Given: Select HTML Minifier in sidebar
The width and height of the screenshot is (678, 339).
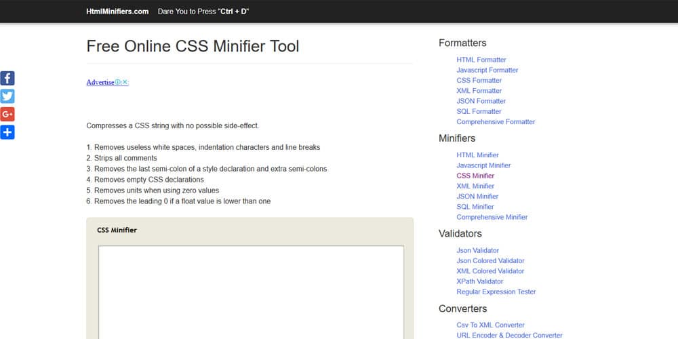Looking at the screenshot, I should click(477, 155).
